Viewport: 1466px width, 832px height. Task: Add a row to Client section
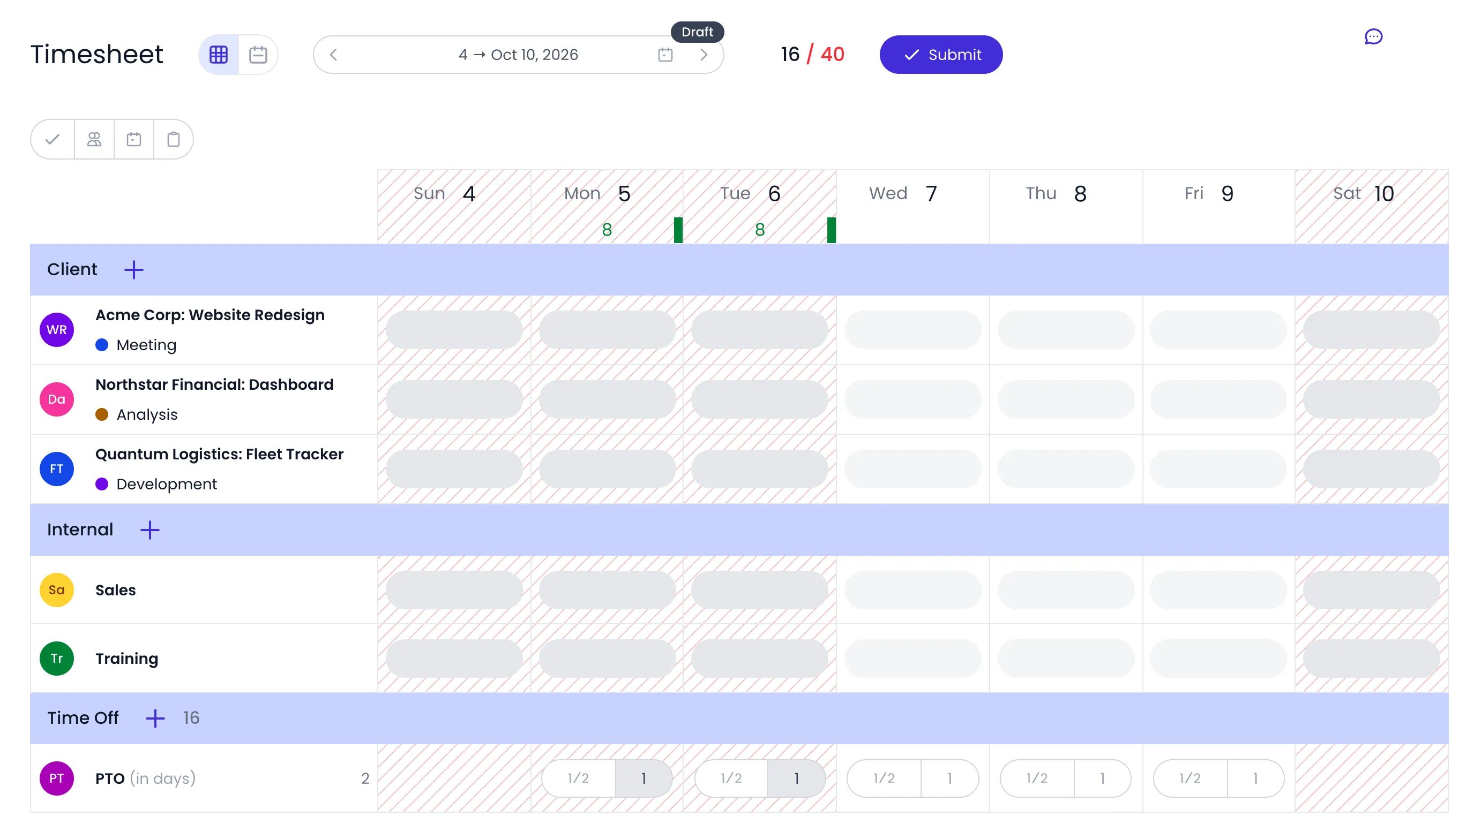134,270
